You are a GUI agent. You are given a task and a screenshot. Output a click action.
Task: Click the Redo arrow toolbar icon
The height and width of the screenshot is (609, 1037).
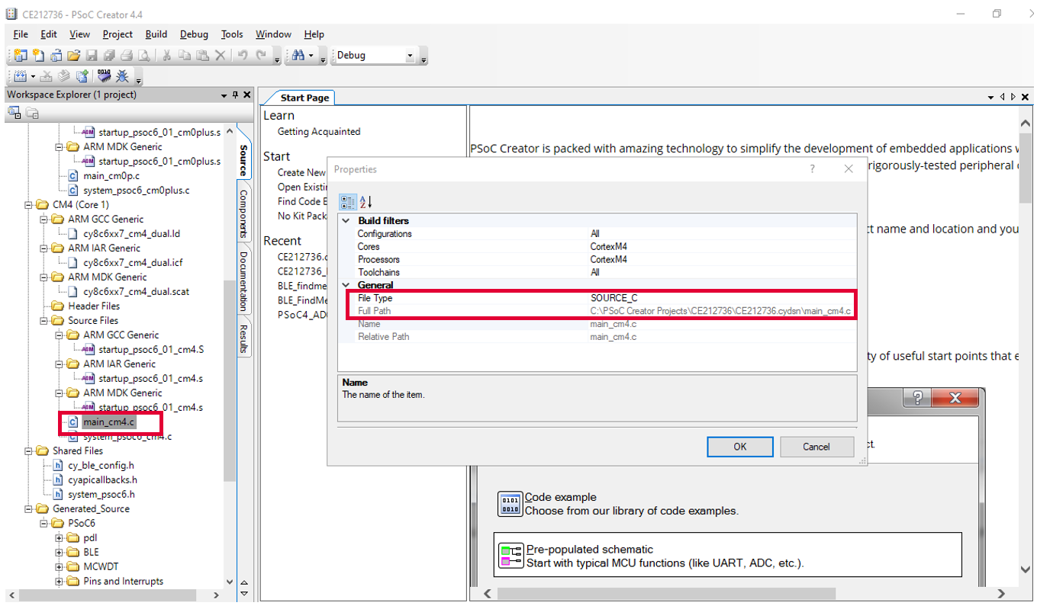(261, 55)
